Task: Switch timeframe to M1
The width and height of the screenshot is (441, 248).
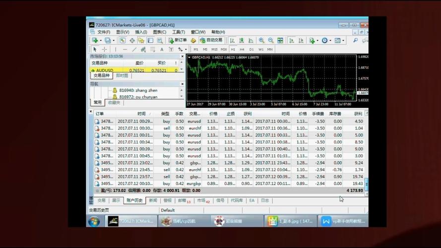Action: (196, 50)
